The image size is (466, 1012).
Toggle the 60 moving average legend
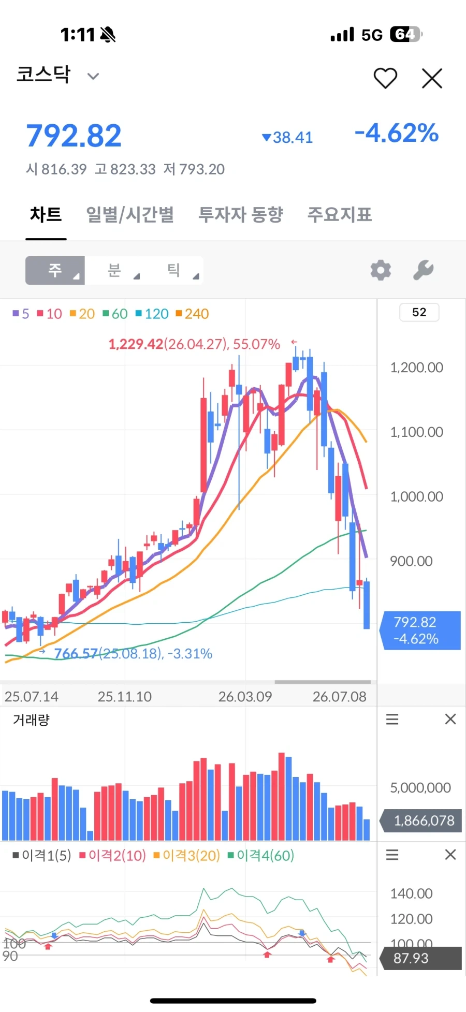pos(115,314)
